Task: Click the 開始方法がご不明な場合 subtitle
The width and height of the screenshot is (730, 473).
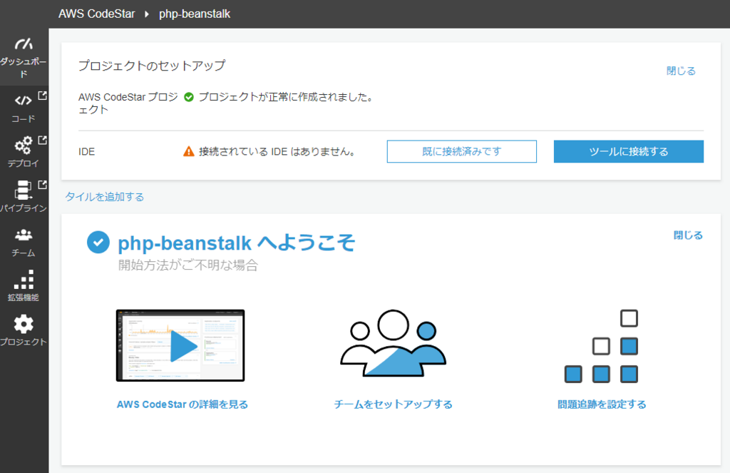Action: pyautogui.click(x=188, y=265)
